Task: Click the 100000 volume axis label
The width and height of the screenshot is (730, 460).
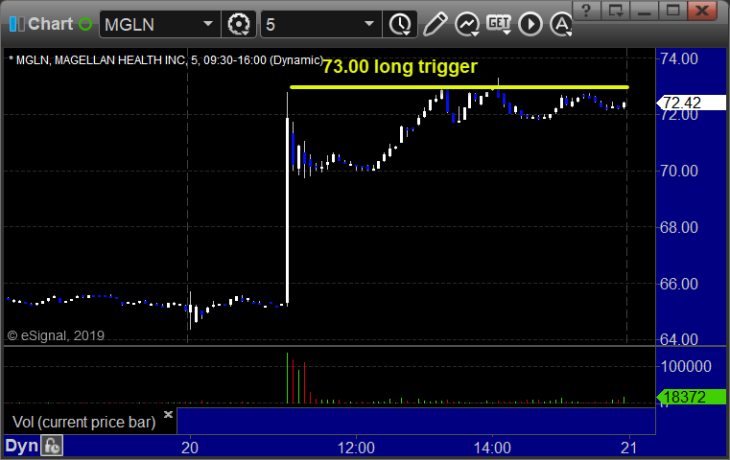Action: (x=686, y=366)
